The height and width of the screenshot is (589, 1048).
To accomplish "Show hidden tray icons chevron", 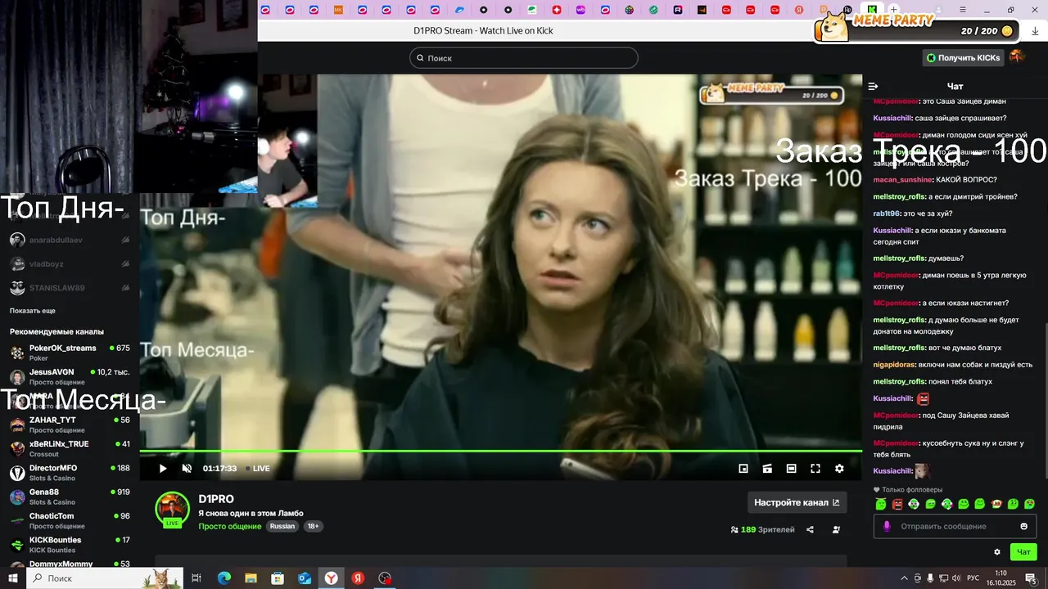I will pos(904,578).
